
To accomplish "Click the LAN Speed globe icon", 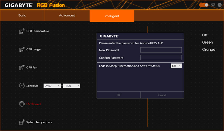I will [x=22, y=104].
